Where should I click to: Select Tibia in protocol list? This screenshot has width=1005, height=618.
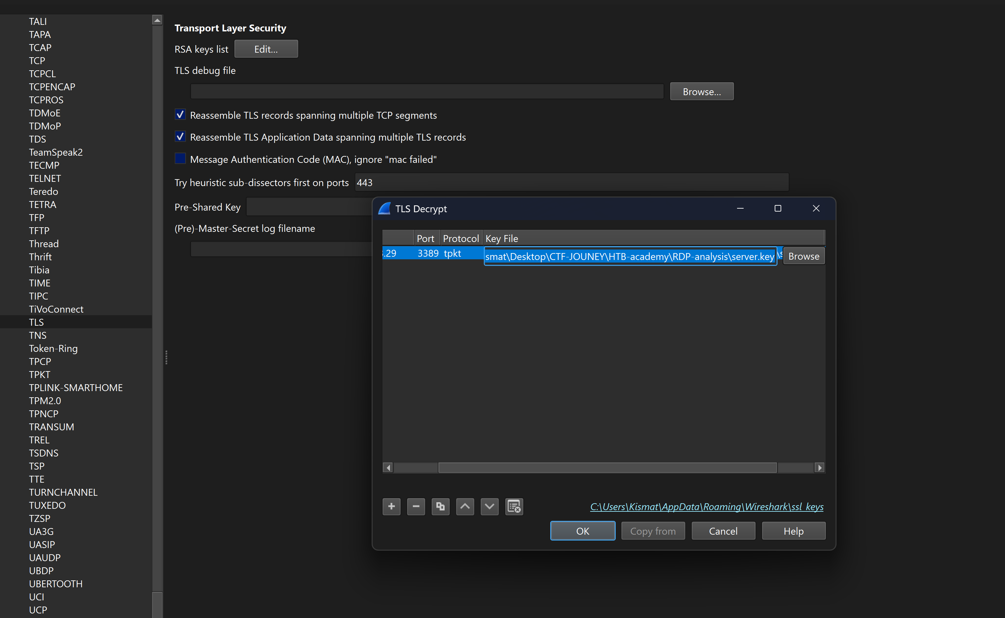click(x=39, y=270)
